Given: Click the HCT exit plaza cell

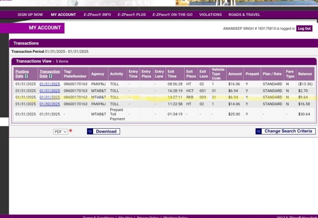Looking at the screenshot, I should click(190, 91).
